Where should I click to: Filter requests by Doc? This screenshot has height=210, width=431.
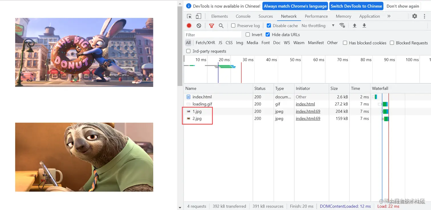coord(277,43)
